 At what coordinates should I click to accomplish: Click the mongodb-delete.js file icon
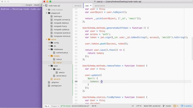(52, 23)
